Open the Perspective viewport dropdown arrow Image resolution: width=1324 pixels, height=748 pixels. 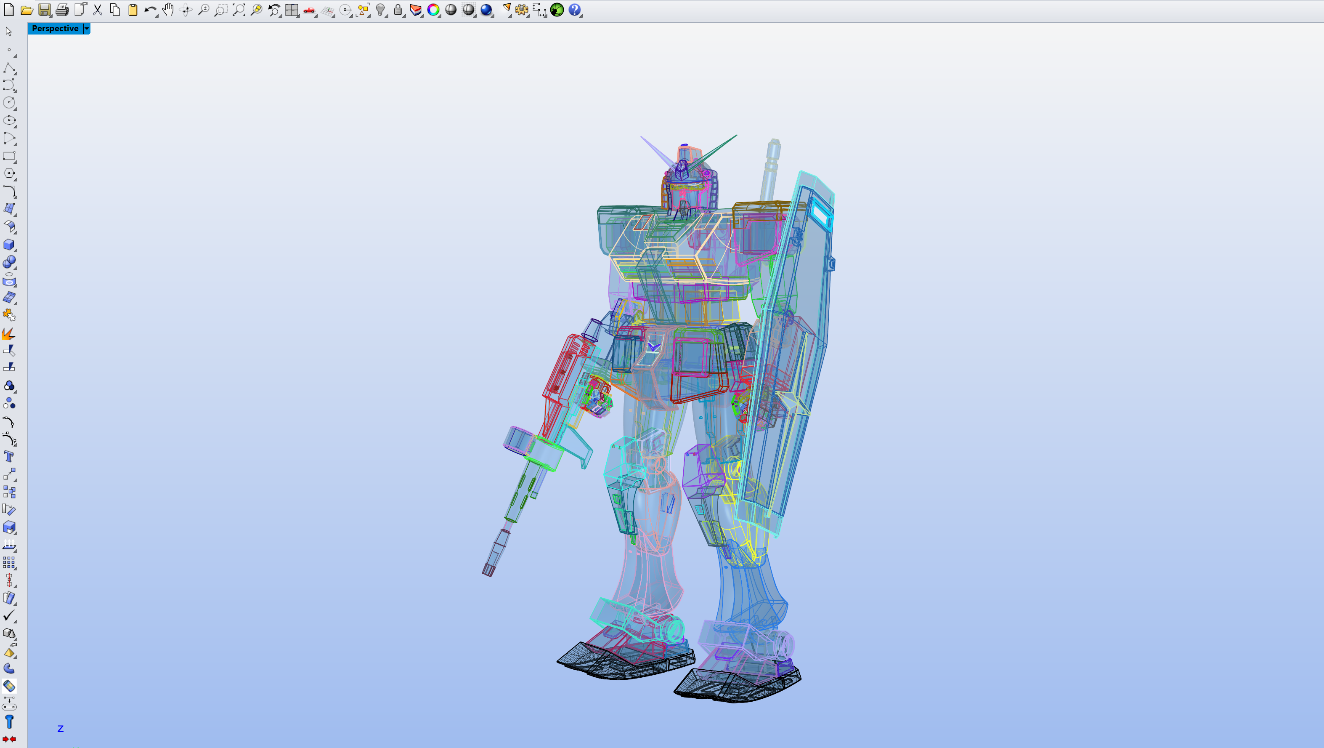point(86,29)
